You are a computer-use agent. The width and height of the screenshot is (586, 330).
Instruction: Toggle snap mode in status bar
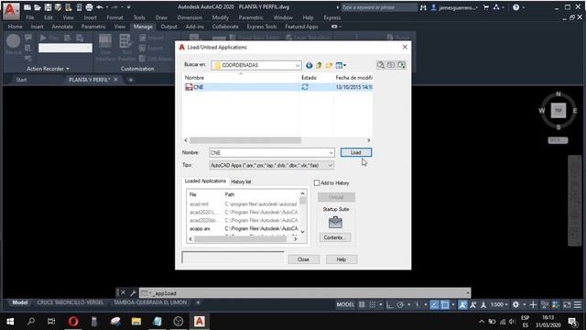[373, 304]
